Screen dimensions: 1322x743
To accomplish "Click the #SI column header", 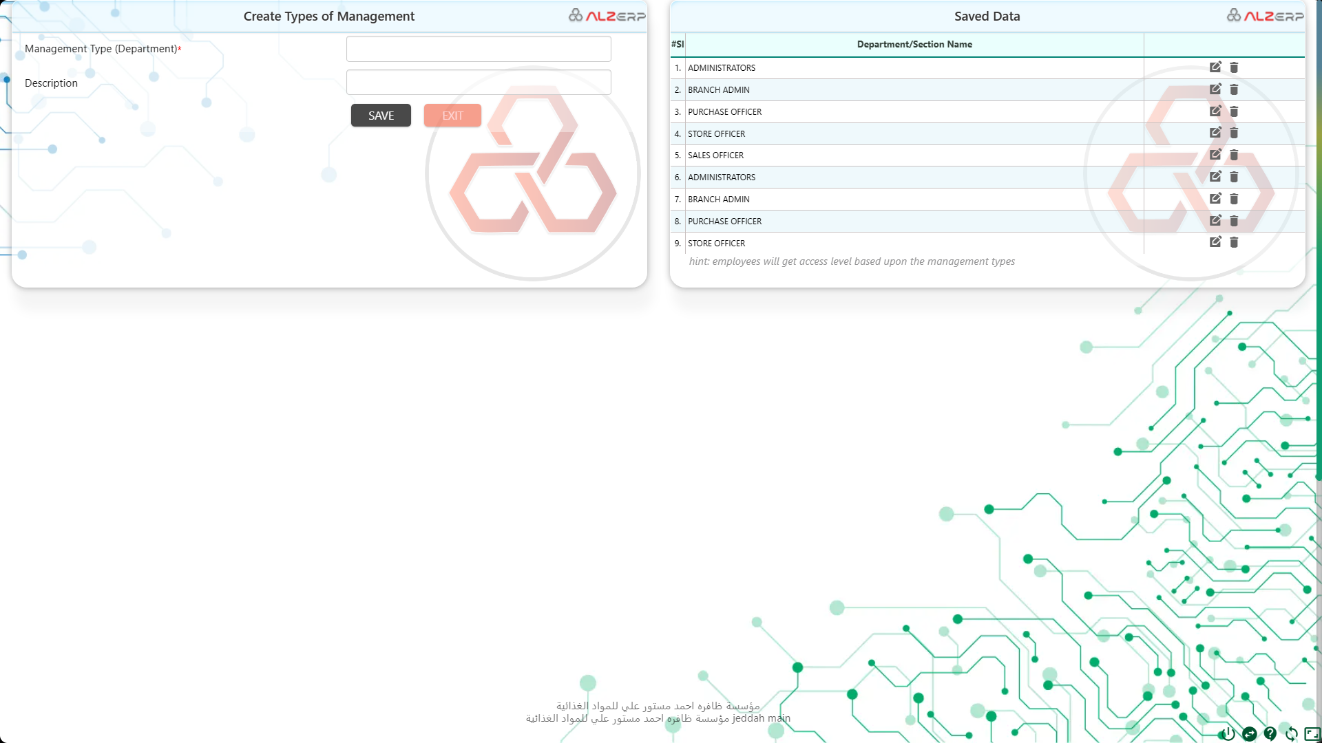I will point(678,44).
